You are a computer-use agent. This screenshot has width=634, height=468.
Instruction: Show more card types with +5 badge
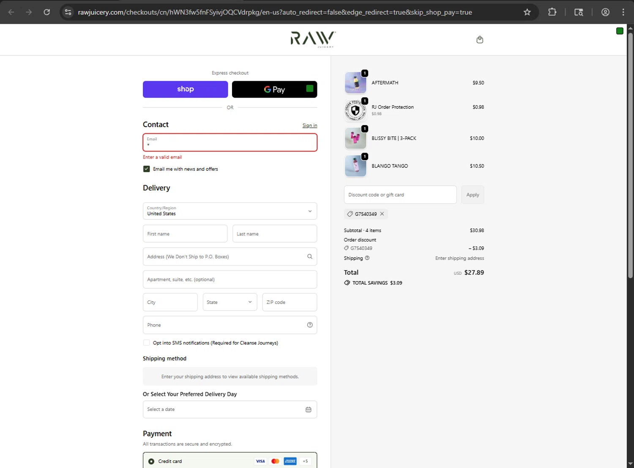tap(305, 461)
